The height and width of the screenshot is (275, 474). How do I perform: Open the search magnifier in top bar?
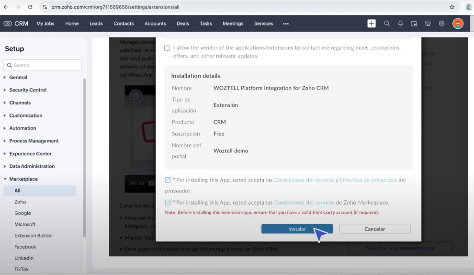click(x=387, y=23)
